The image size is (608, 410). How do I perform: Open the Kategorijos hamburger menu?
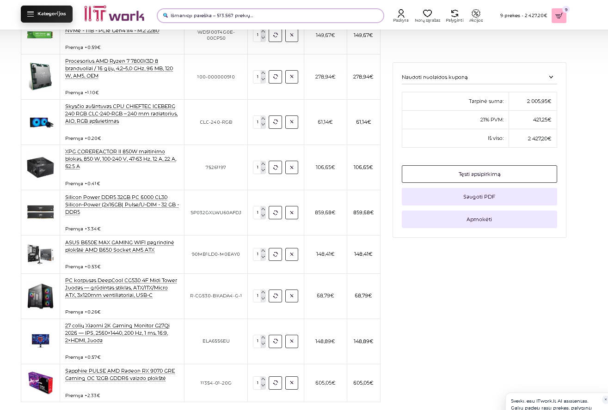(47, 14)
